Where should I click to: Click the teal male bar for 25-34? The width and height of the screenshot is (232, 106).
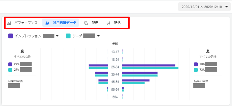(x=150, y=68)
